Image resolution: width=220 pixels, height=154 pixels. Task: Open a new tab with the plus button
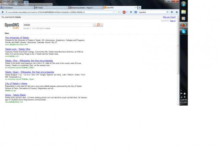pyautogui.click(x=139, y=8)
